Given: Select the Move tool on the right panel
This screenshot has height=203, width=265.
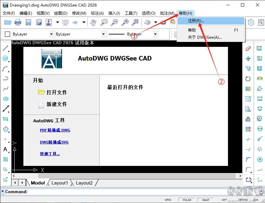Looking at the screenshot, I should point(248,59).
